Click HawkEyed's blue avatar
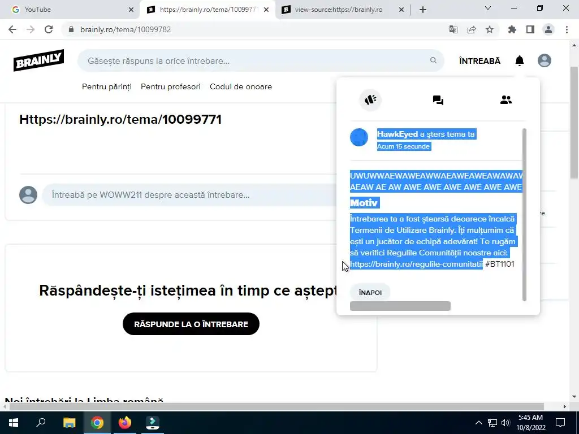The width and height of the screenshot is (579, 434). [x=359, y=137]
